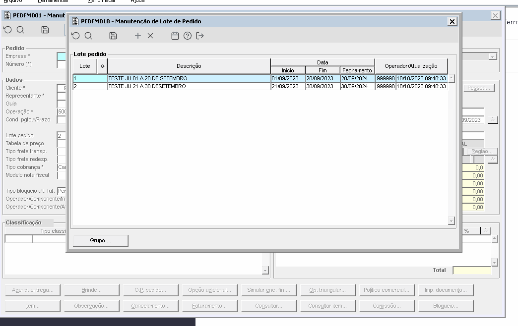Screen dimensions: 518x326
Task: Click the Fechamento column header
Action: [357, 70]
